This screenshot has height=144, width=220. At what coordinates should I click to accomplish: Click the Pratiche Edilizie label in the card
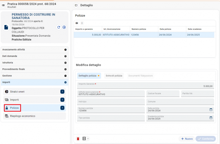pos(22,40)
